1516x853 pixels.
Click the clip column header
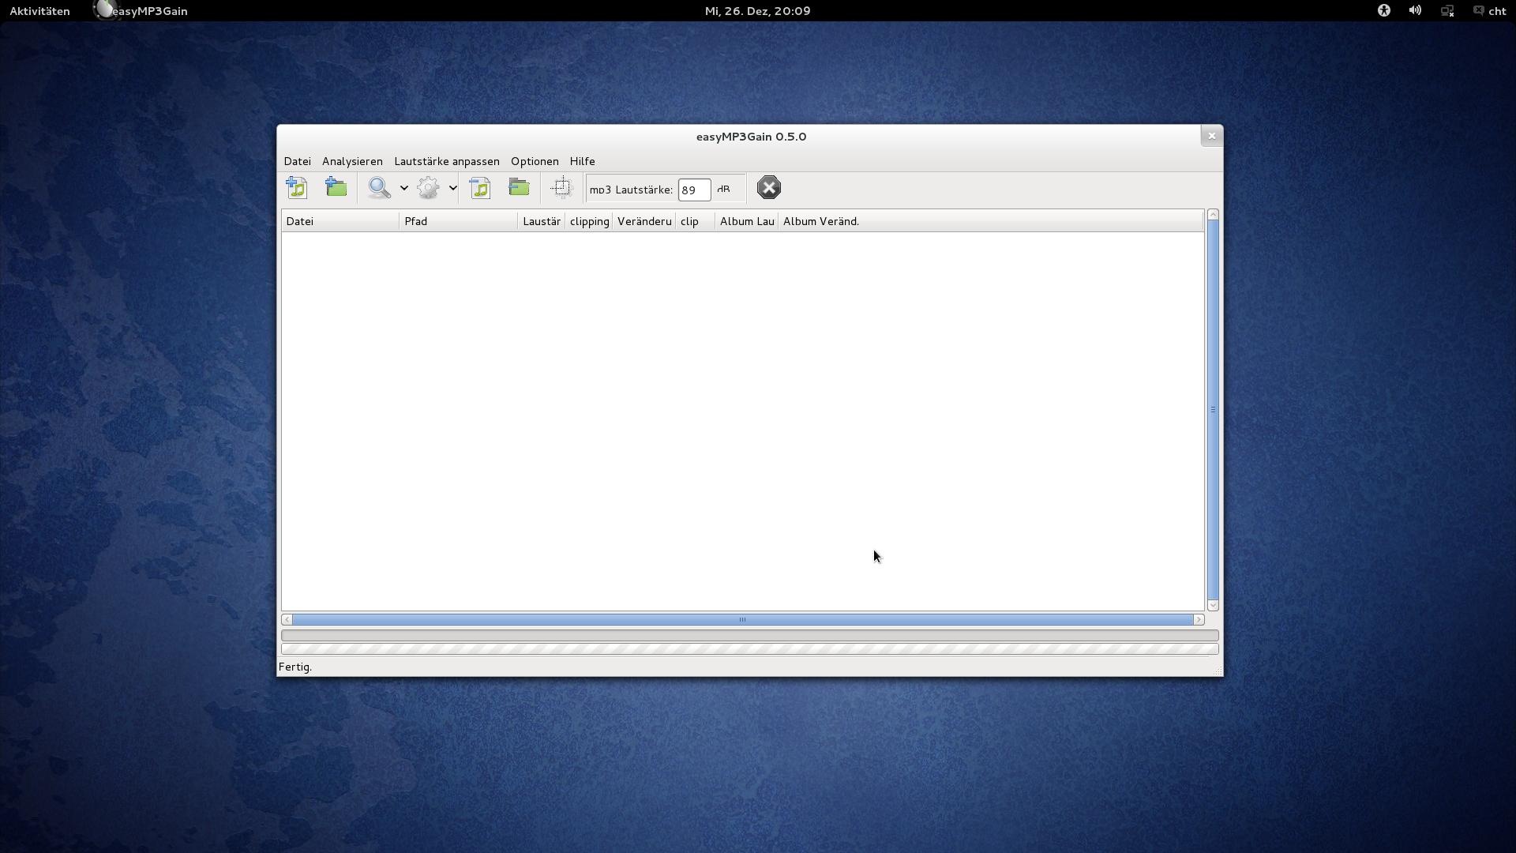coord(696,221)
